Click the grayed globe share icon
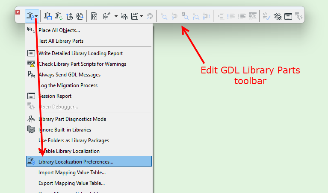 click(150, 16)
